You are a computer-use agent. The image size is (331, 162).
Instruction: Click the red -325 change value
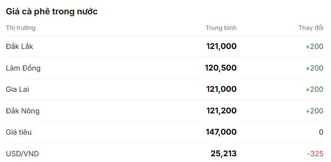coord(315,154)
